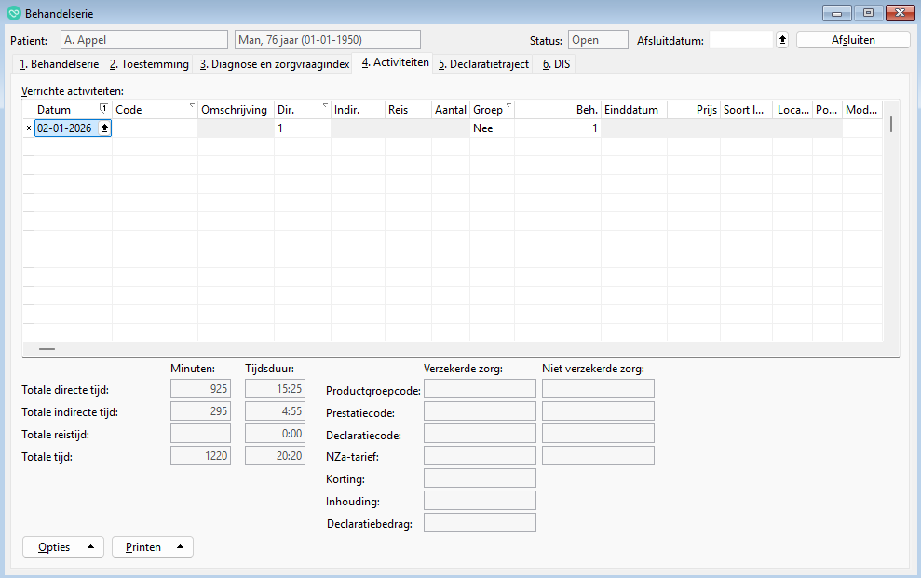This screenshot has height=578, width=921.
Task: Click the Po... column header
Action: [827, 110]
